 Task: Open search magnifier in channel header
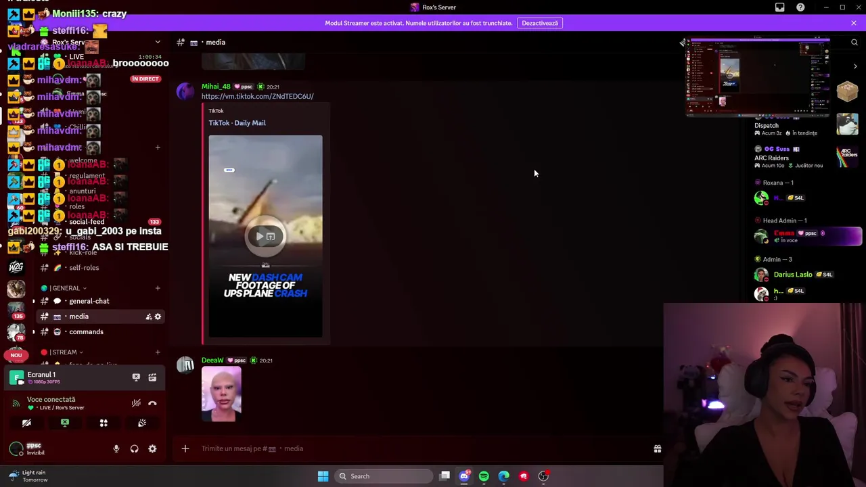pyautogui.click(x=854, y=42)
